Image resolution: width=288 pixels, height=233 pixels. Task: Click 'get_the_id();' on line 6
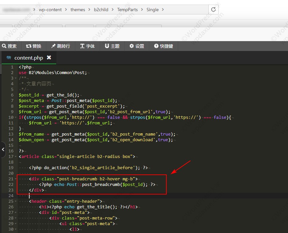tap(63, 95)
